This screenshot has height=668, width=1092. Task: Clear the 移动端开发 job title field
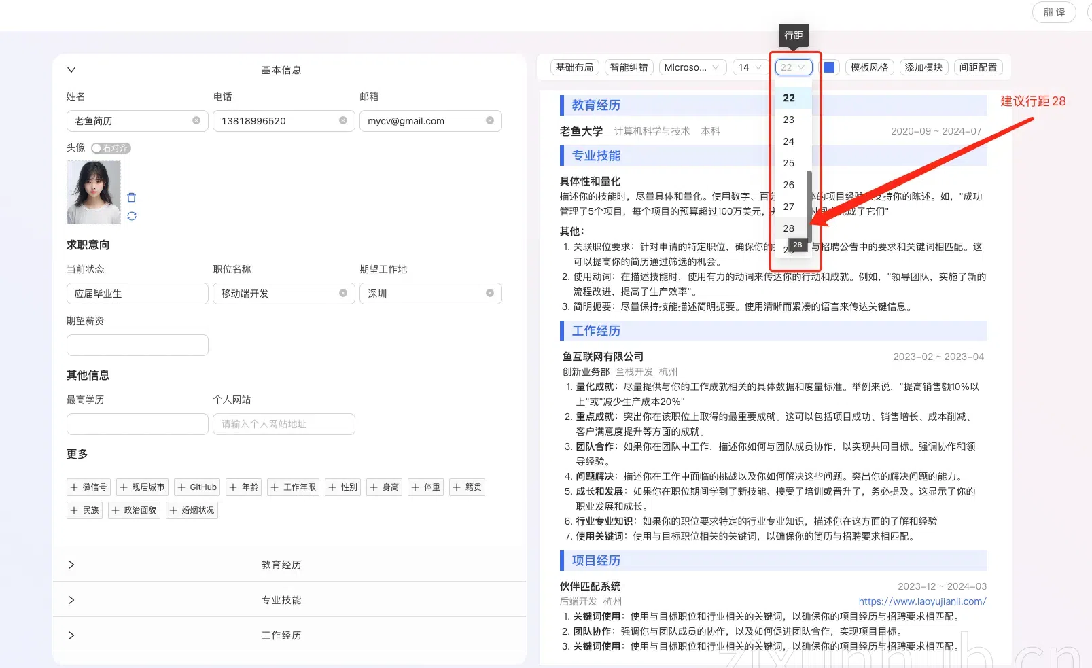[x=343, y=293]
